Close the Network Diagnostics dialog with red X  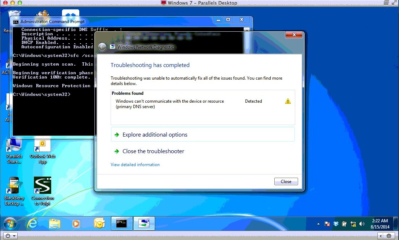click(x=294, y=35)
